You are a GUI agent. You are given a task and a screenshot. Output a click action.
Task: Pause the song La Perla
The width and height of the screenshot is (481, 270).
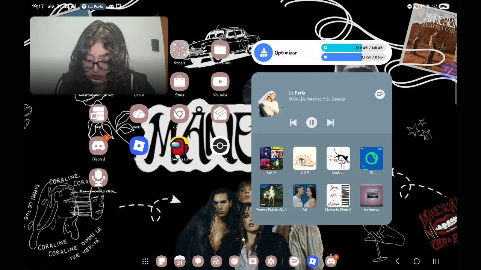(x=312, y=123)
